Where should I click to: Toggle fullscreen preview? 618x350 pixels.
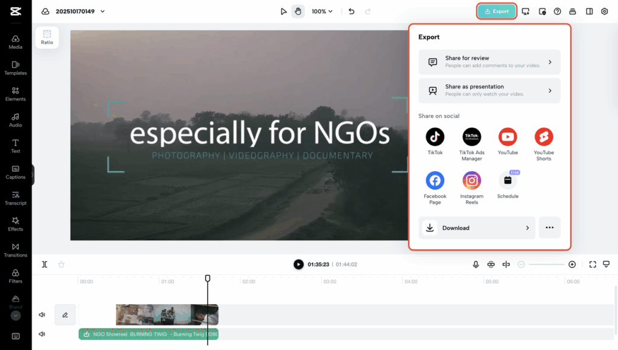coord(592,264)
